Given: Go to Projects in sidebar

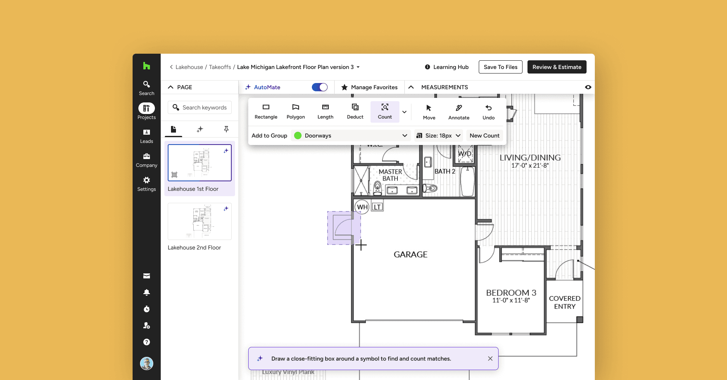Looking at the screenshot, I should 147,112.
